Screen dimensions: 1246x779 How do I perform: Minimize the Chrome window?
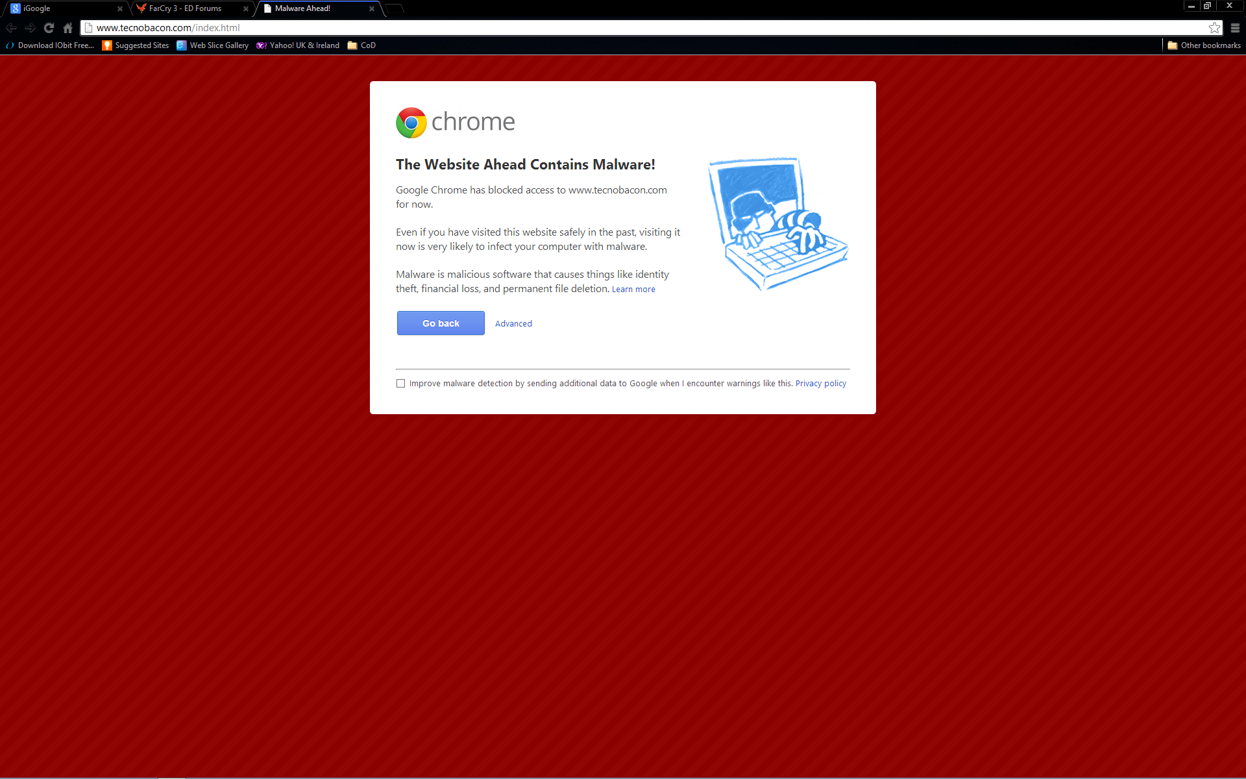(1191, 6)
